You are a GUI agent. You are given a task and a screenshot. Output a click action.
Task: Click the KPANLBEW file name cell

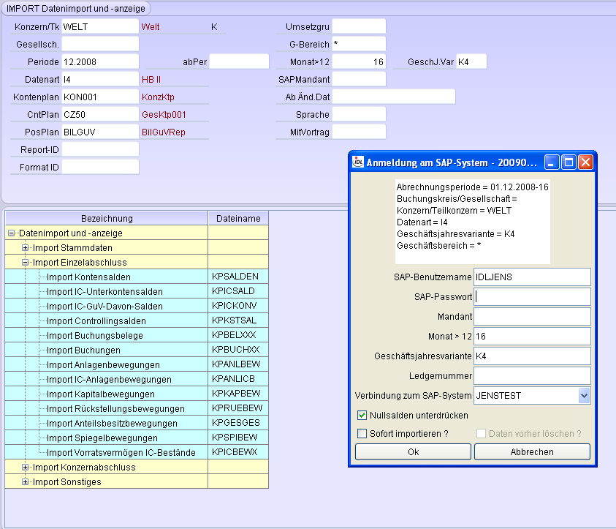238,364
